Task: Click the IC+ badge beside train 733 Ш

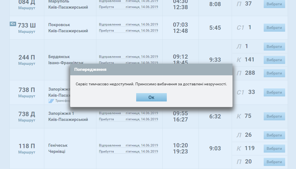Action: [x=13, y=24]
